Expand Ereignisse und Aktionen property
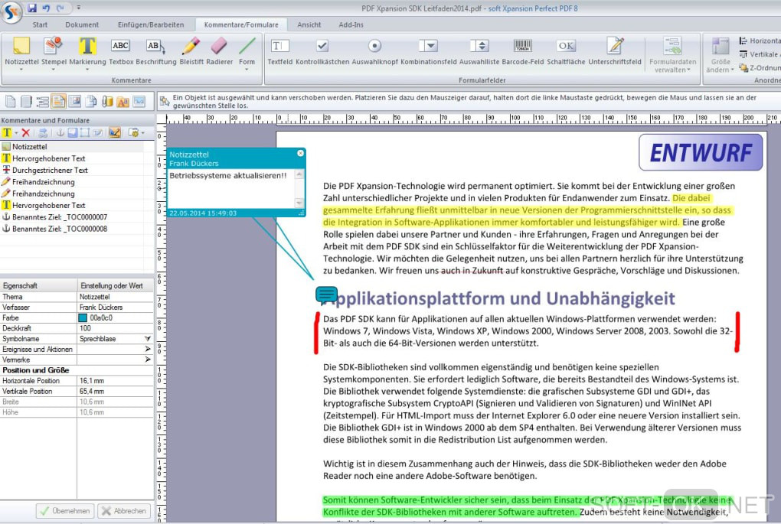Image resolution: width=781 pixels, height=524 pixels. (147, 349)
